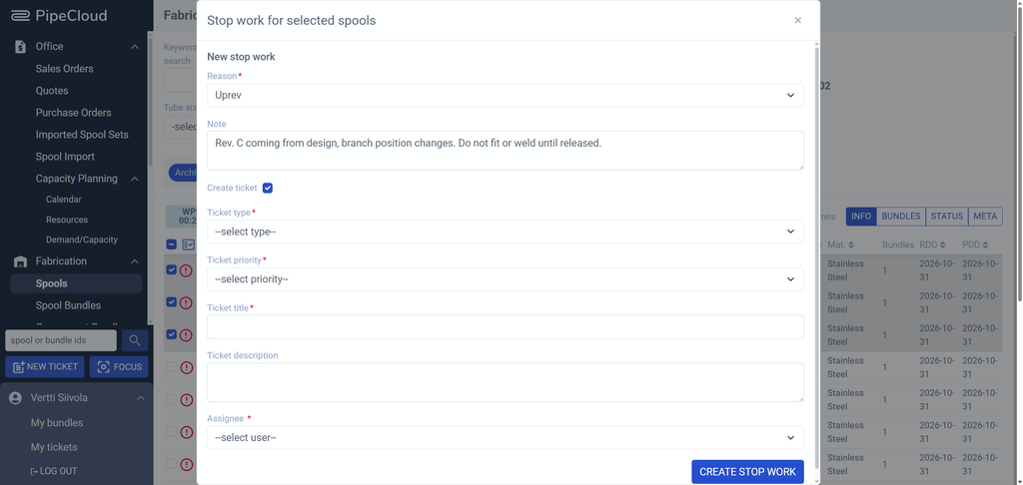Open the Assignee select user dropdown

[x=505, y=437]
